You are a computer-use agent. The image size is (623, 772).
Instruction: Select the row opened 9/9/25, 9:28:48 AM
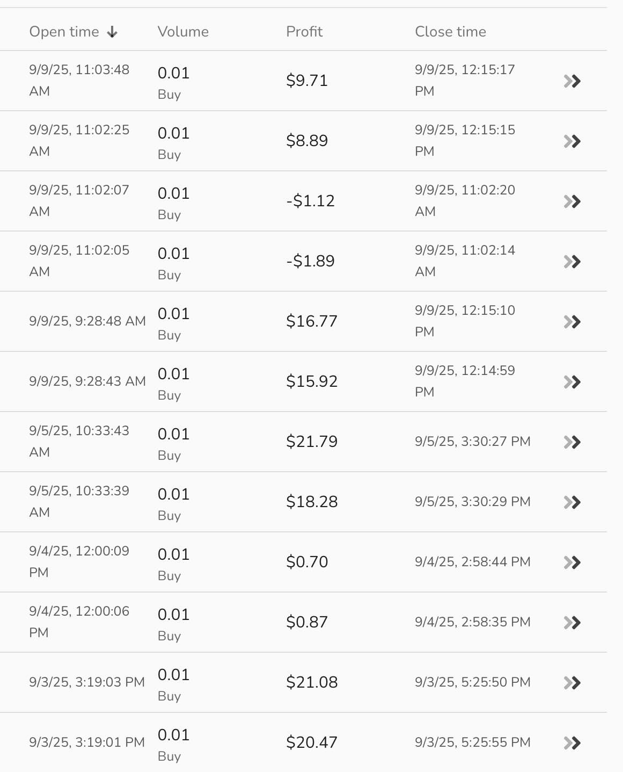pyautogui.click(x=87, y=321)
